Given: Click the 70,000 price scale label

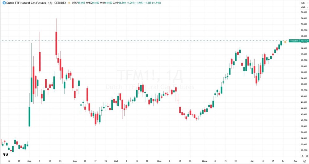Looking at the screenshot, I should 304,30.
